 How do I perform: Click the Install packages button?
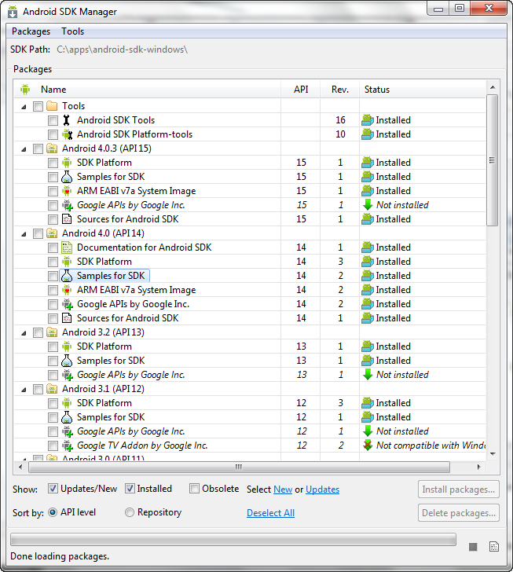pyautogui.click(x=459, y=489)
